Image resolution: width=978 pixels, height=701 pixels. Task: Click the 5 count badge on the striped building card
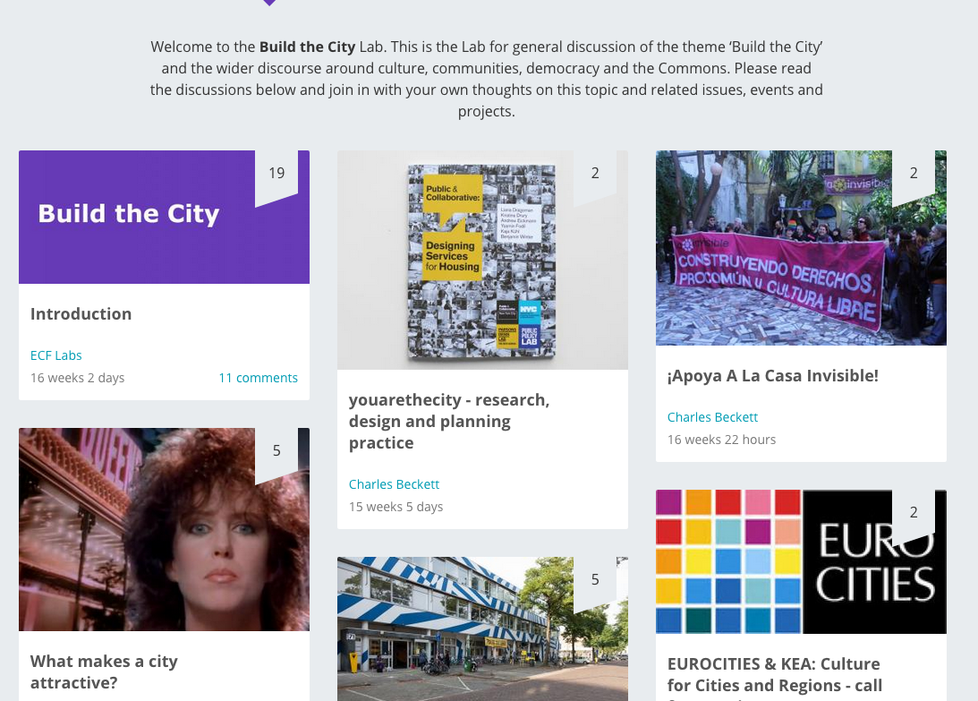pos(595,580)
